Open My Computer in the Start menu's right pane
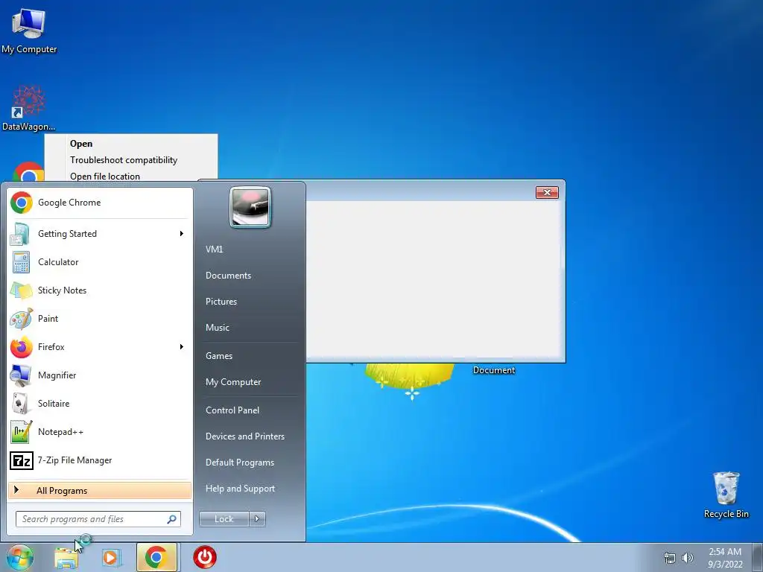763x572 pixels. pos(233,382)
